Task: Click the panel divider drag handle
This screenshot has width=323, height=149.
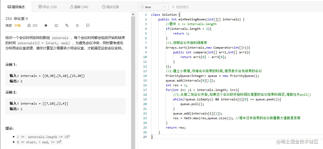Action: coord(137,97)
